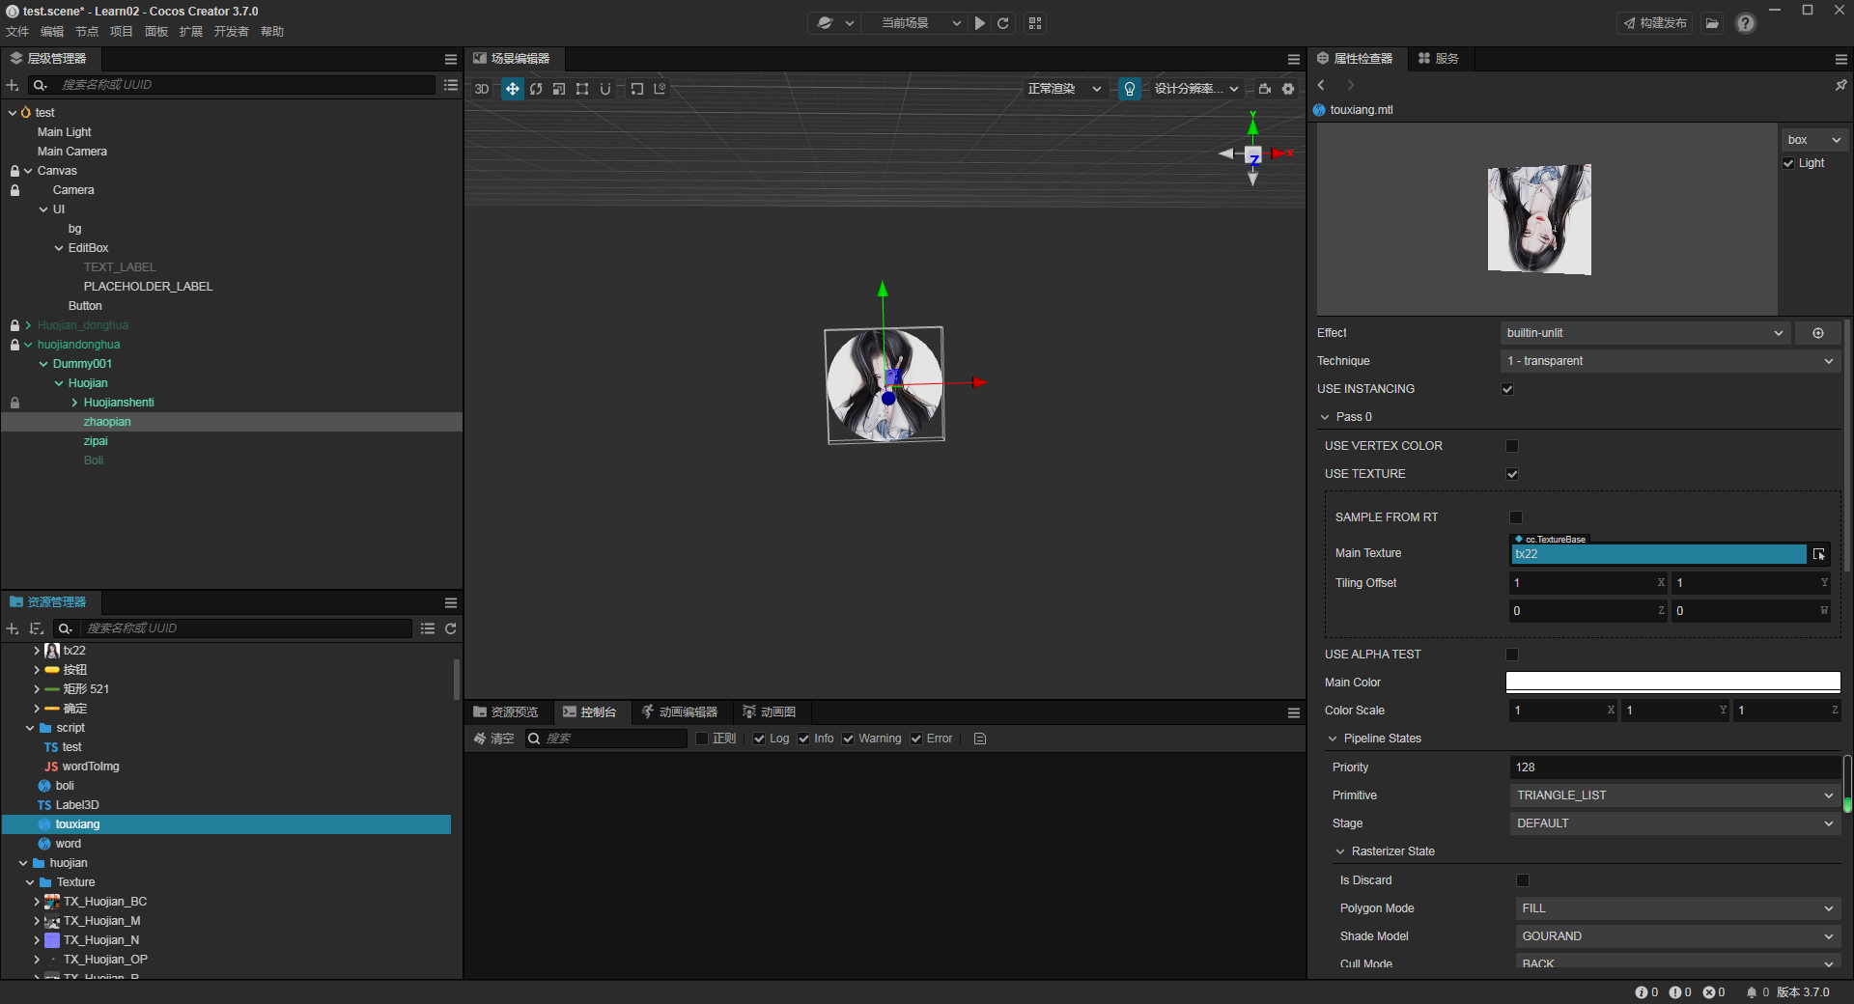Open the Polygon Mode FILL dropdown
Viewport: 1854px width, 1004px height.
click(x=1677, y=908)
